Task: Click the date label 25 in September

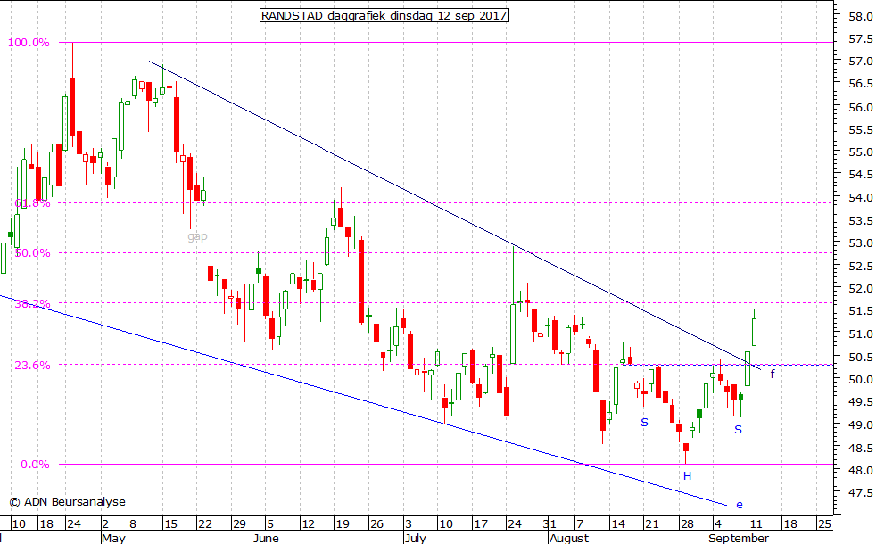Action: coord(824,523)
